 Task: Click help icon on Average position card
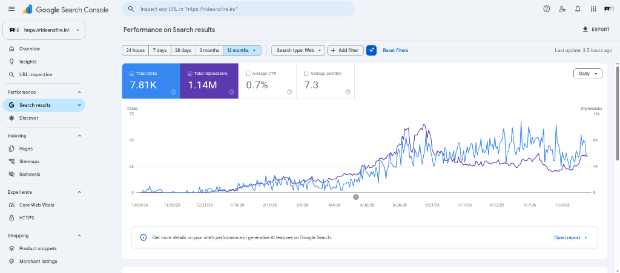click(x=348, y=92)
